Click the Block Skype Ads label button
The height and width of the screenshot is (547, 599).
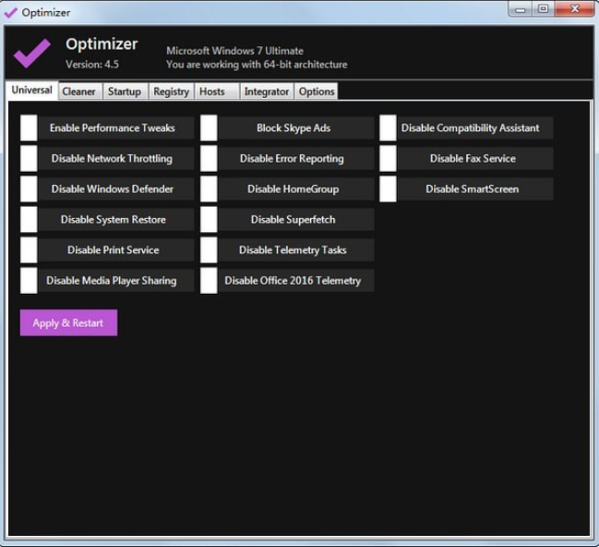point(296,128)
